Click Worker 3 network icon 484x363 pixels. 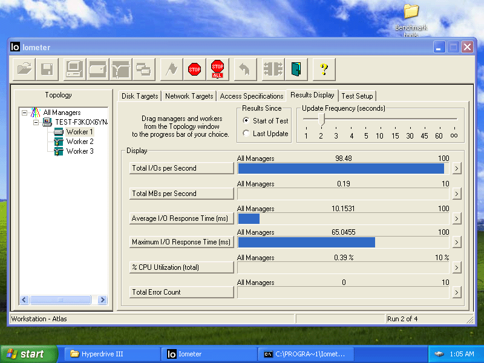pyautogui.click(x=58, y=151)
